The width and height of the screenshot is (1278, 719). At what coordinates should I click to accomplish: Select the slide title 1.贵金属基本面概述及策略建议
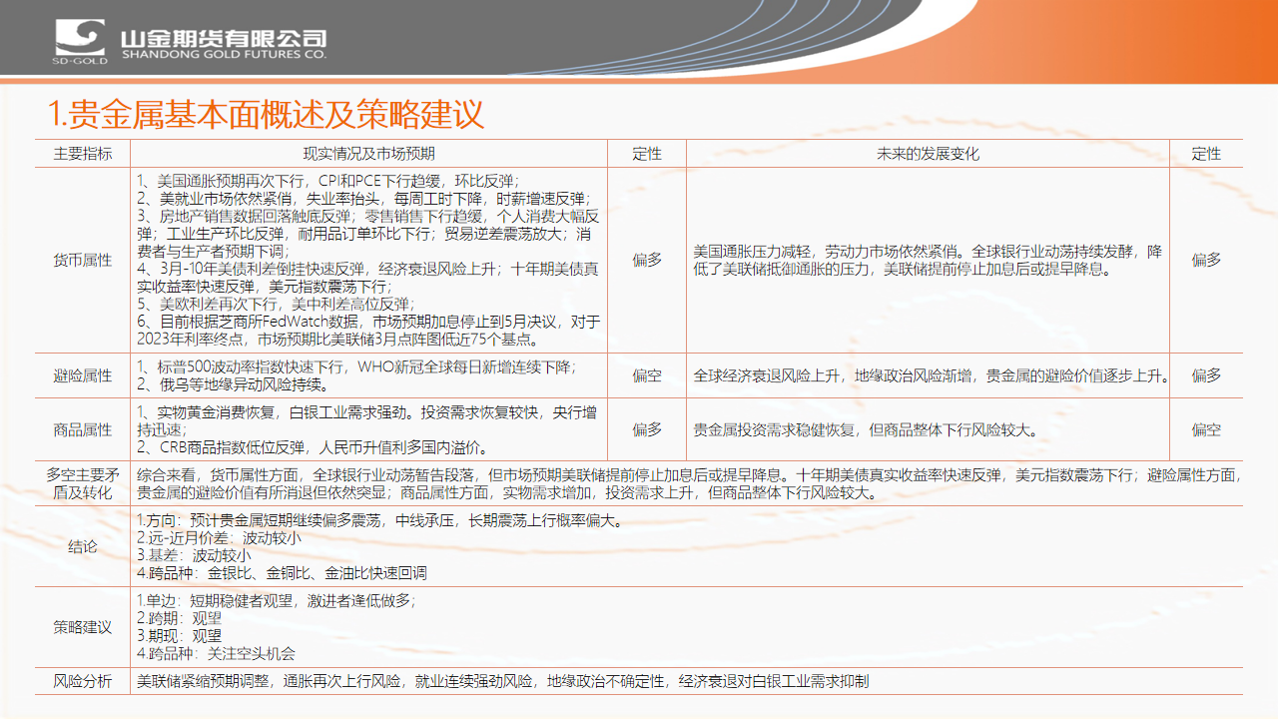tap(267, 114)
